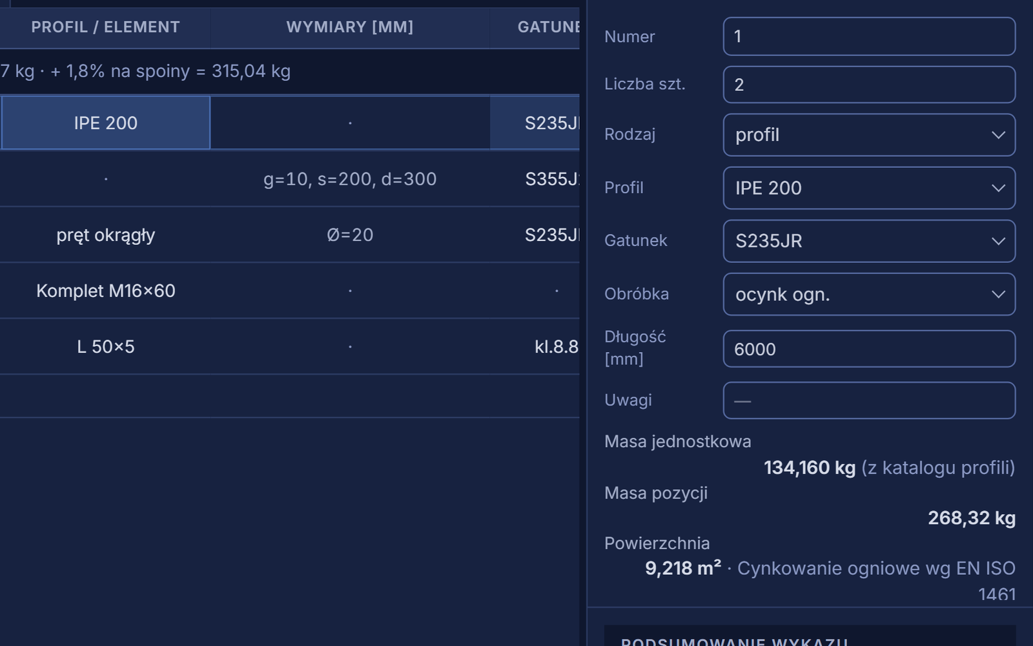Select the L 50×5 row
1033x646 pixels.
290,346
